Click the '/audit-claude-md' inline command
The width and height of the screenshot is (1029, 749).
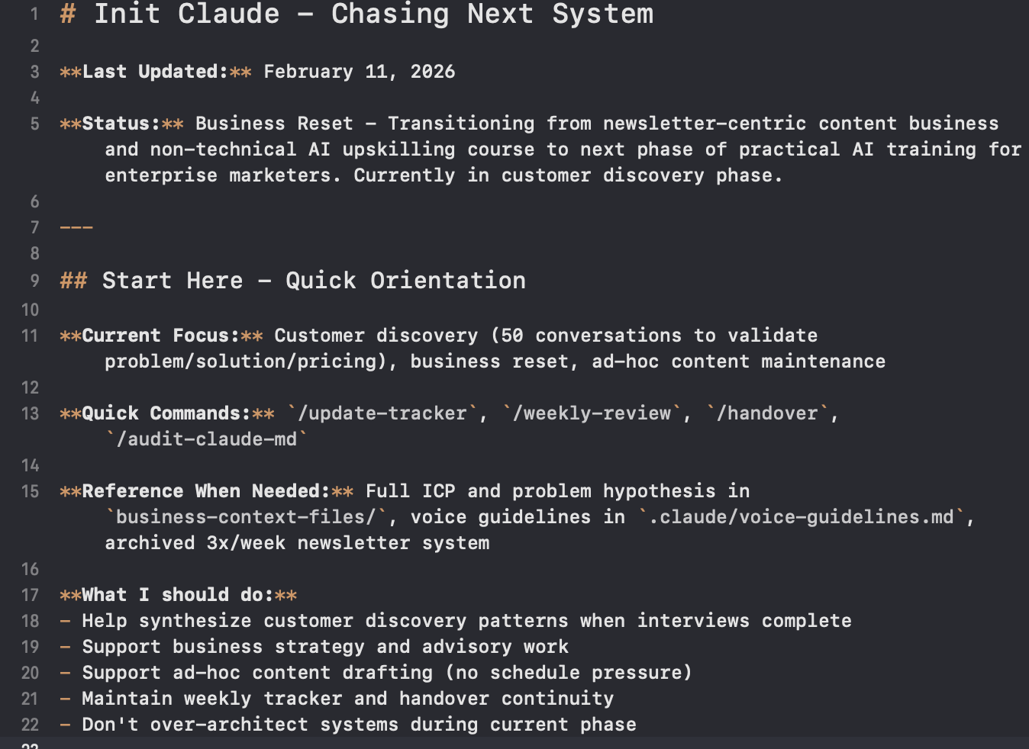pos(206,439)
